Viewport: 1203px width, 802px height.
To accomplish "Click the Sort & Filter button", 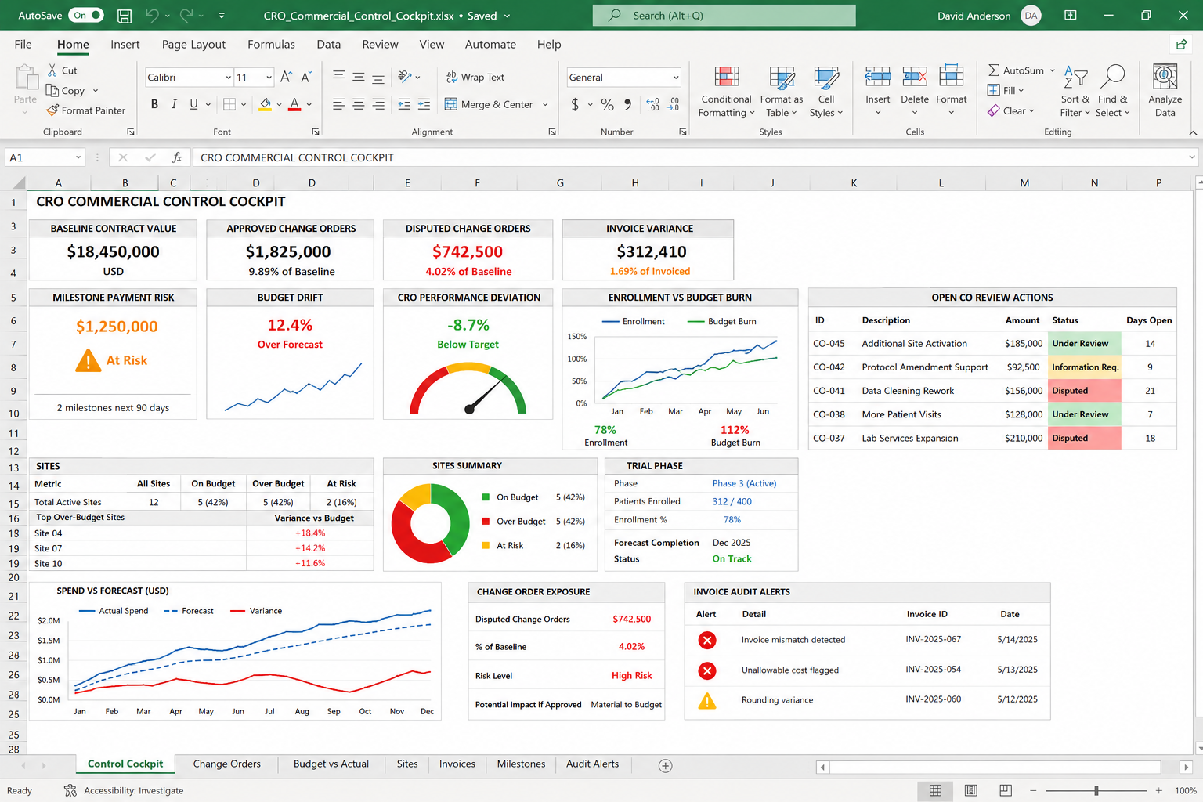I will [x=1075, y=92].
